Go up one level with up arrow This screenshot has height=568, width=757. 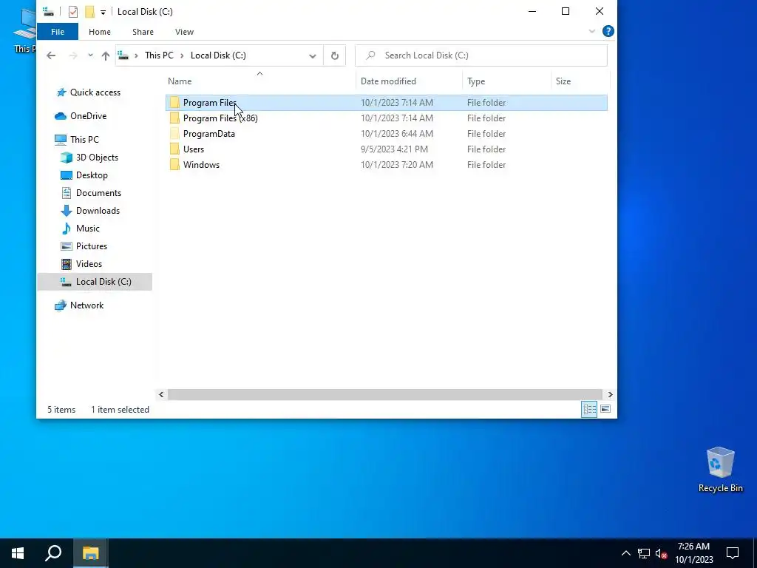coord(105,55)
